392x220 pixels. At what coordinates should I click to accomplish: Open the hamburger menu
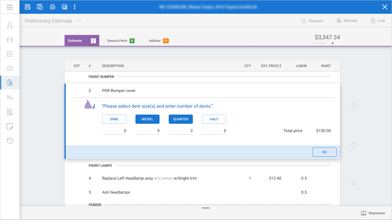pos(10,7)
